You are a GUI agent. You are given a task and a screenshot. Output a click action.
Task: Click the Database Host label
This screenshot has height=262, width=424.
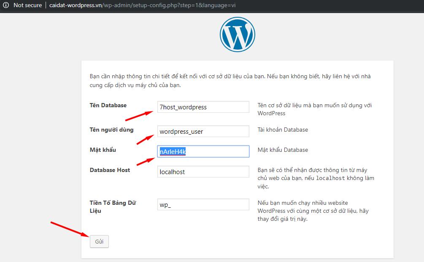pyautogui.click(x=110, y=170)
